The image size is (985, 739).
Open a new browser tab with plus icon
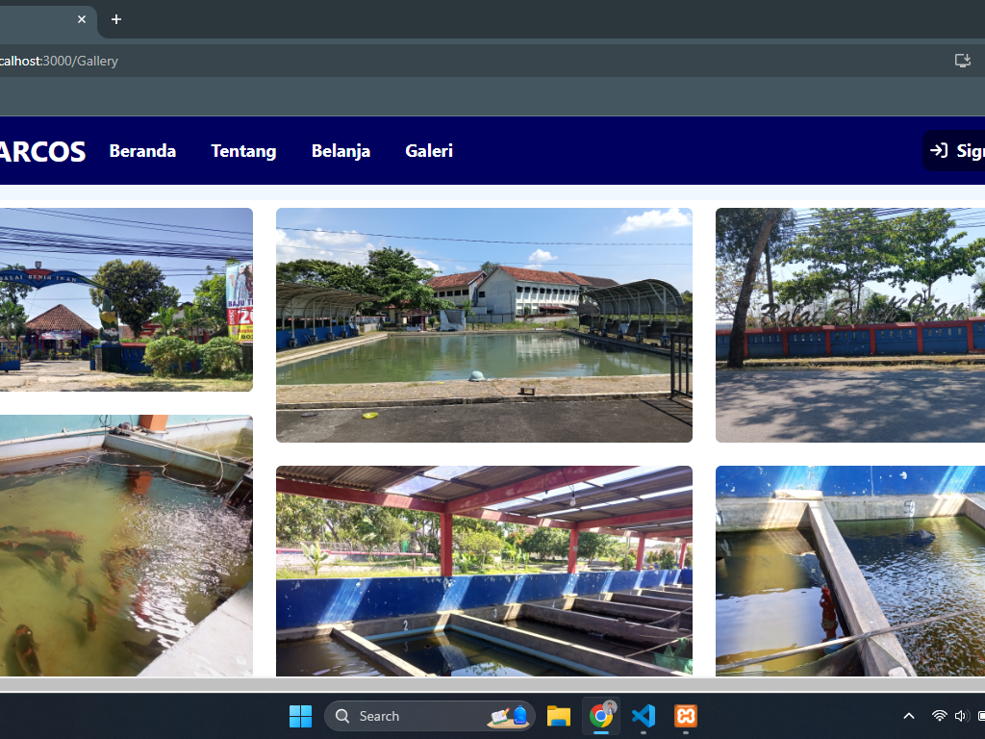click(x=116, y=19)
